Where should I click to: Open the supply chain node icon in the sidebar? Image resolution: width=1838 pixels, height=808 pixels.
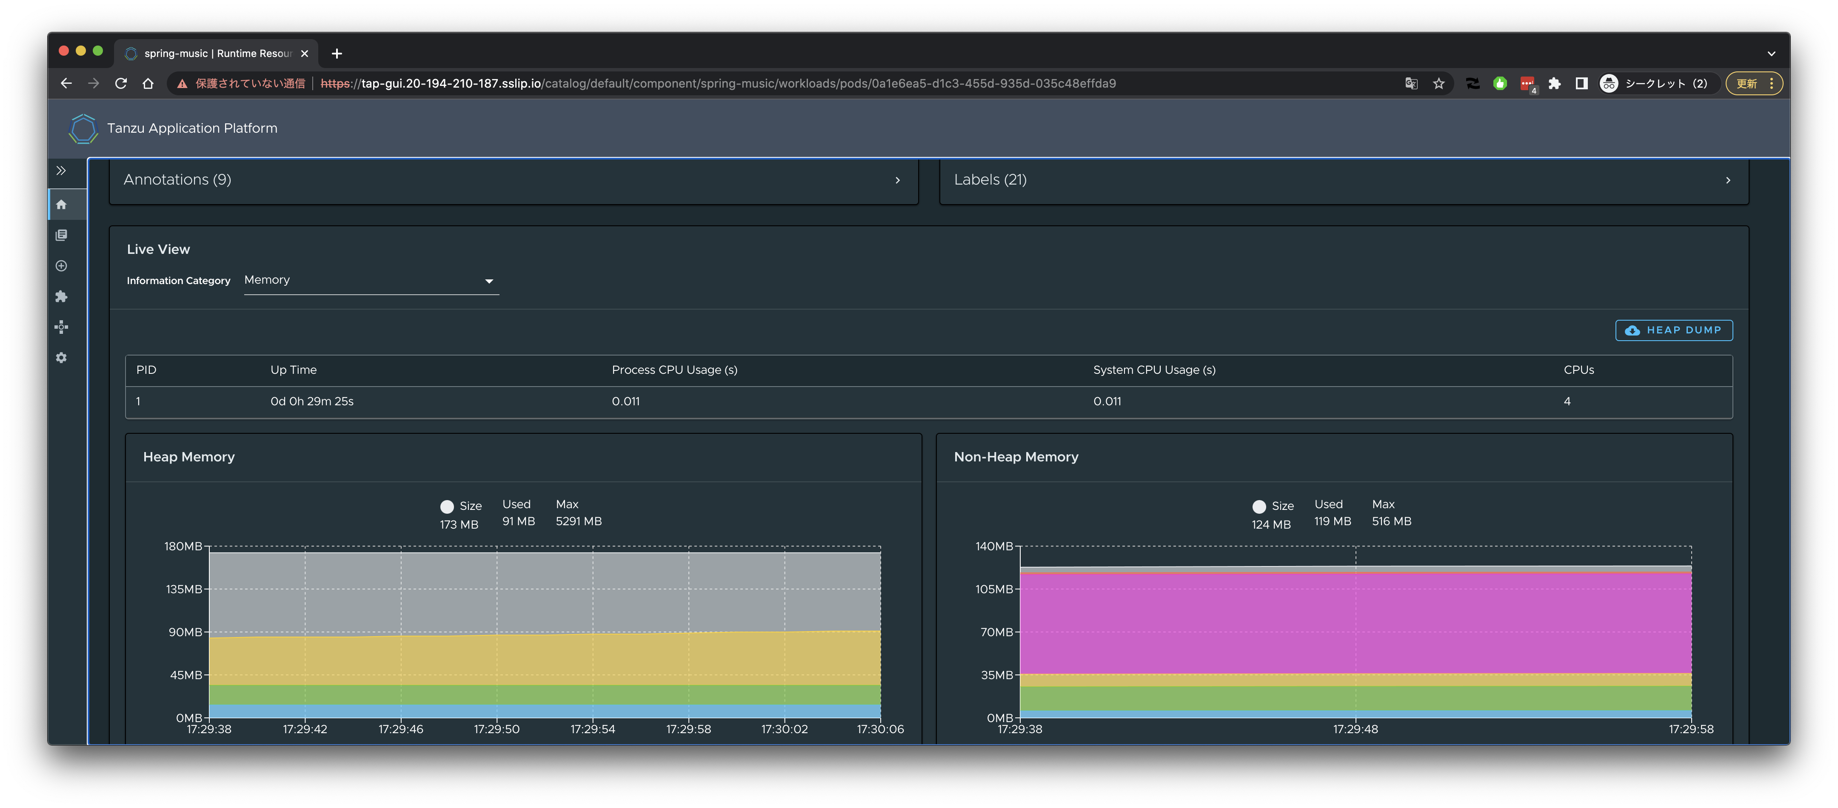[61, 327]
